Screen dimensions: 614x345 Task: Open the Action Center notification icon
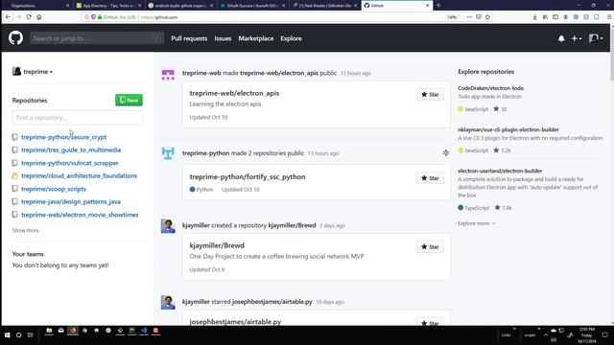[x=605, y=335]
